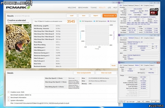Select the RESULTS tab in PCMark

[102, 7]
